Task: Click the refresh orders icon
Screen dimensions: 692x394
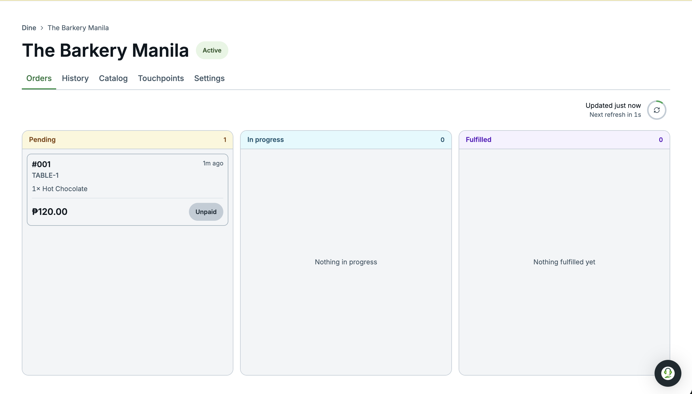Action: point(657,110)
